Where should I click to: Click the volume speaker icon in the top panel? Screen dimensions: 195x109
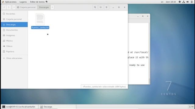188,2
